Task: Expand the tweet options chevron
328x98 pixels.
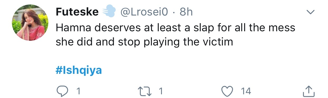Action: pos(310,12)
